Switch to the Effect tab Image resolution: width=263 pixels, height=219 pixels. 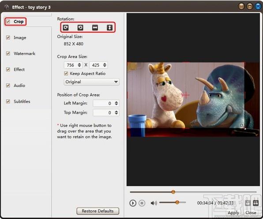pyautogui.click(x=19, y=70)
